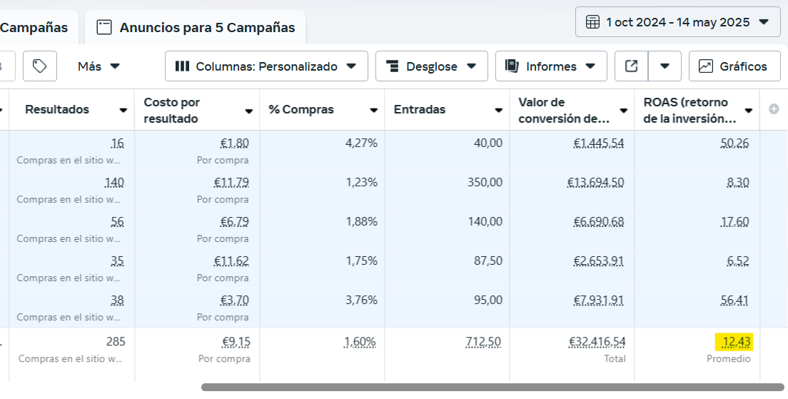
Task: Change date range 1 oct 2024 - 14 may 2025
Action: (677, 22)
